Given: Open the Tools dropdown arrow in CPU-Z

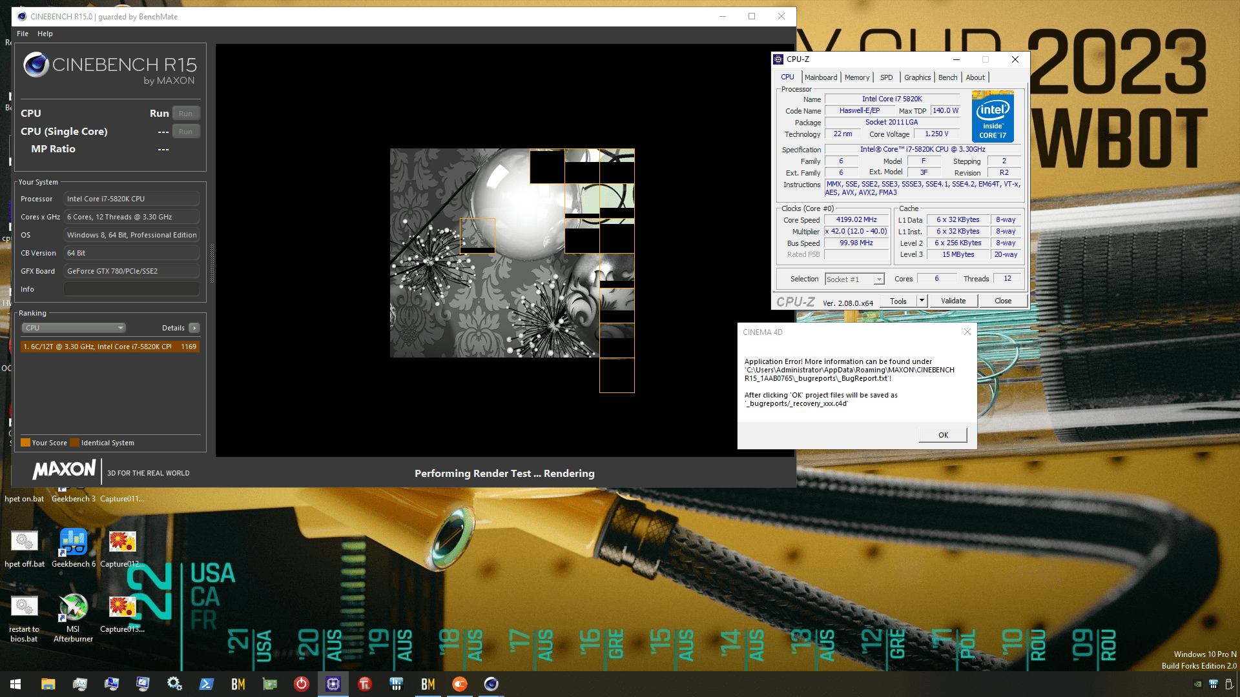Looking at the screenshot, I should [922, 301].
